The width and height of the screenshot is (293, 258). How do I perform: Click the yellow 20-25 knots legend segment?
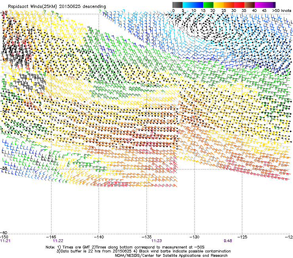[219, 5]
